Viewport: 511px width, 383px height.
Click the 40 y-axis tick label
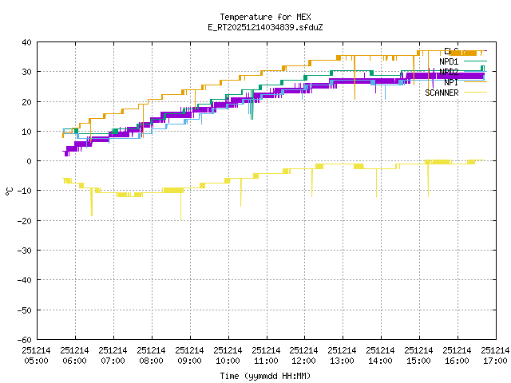click(26, 42)
